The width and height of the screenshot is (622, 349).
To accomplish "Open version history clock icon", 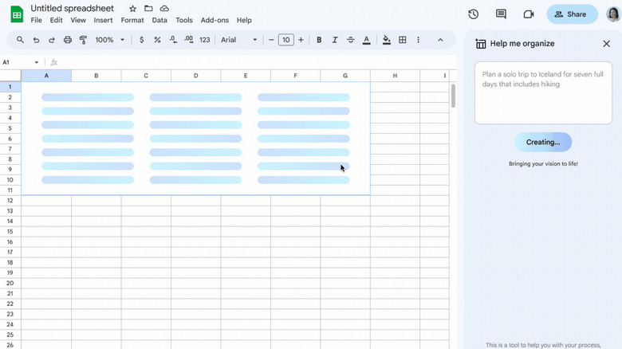I will 474,14.
